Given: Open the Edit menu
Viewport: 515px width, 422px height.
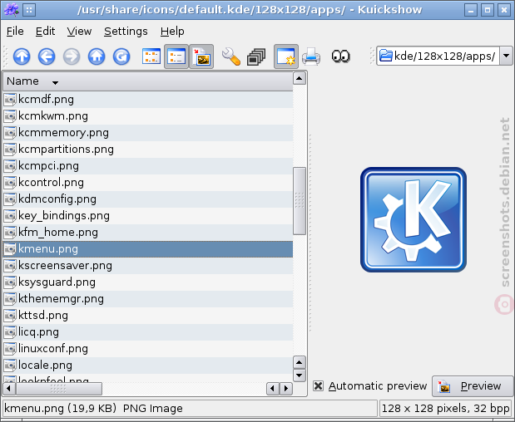Looking at the screenshot, I should (45, 32).
